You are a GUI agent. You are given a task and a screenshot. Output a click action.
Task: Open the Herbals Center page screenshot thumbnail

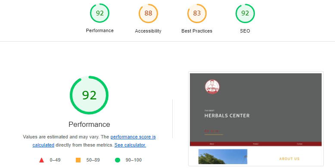click(x=256, y=119)
